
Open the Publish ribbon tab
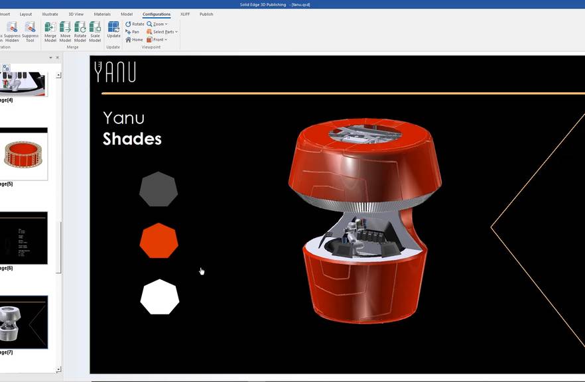pos(206,14)
